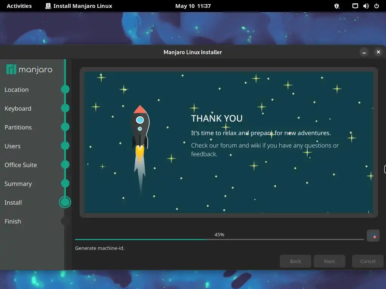Click the Finish step progress dot
The image size is (386, 289).
[x=65, y=221]
